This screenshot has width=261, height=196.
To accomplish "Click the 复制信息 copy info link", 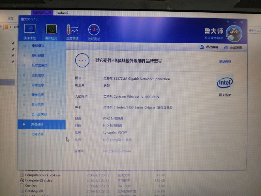I will (x=225, y=62).
